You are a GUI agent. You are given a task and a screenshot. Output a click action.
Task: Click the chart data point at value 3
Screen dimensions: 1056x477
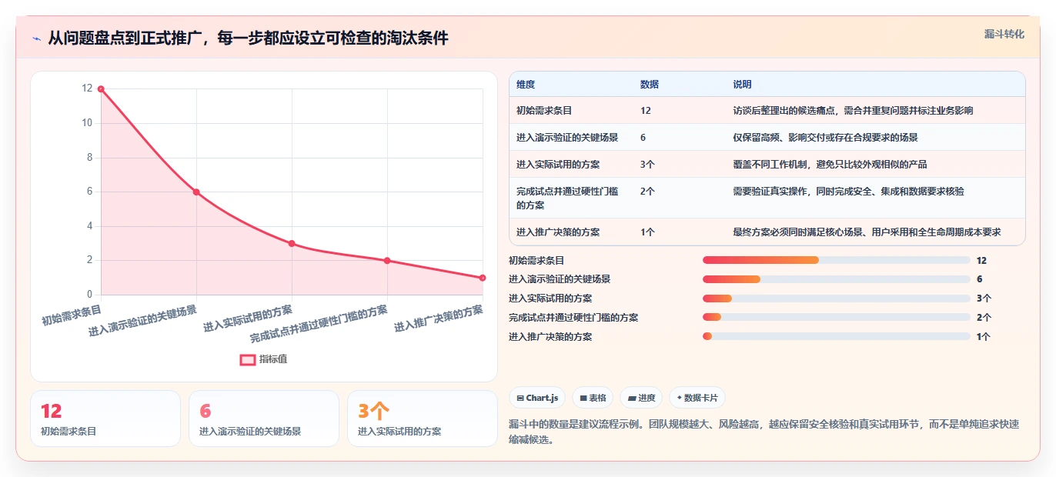point(292,243)
